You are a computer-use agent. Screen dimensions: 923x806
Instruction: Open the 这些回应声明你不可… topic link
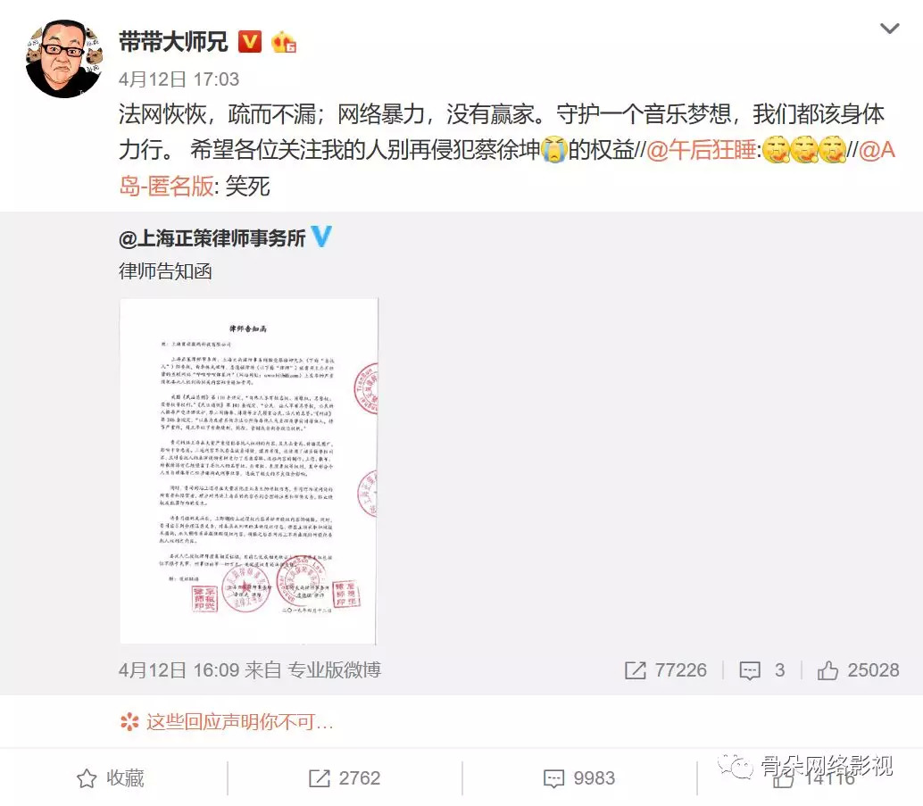pos(228,722)
